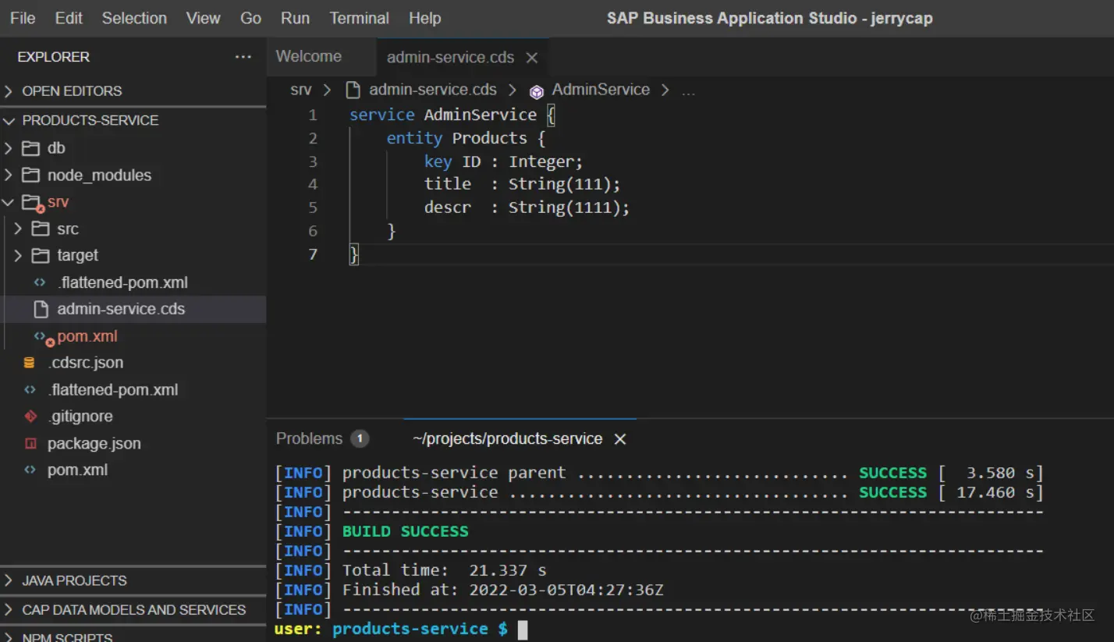Expand the db folder chevron
The width and height of the screenshot is (1114, 642).
tap(9, 148)
